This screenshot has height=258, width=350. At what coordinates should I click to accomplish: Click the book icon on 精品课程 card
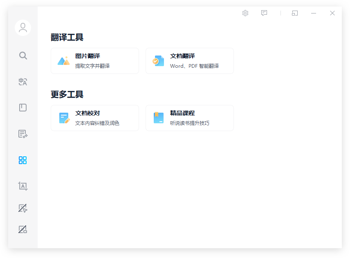(158, 118)
